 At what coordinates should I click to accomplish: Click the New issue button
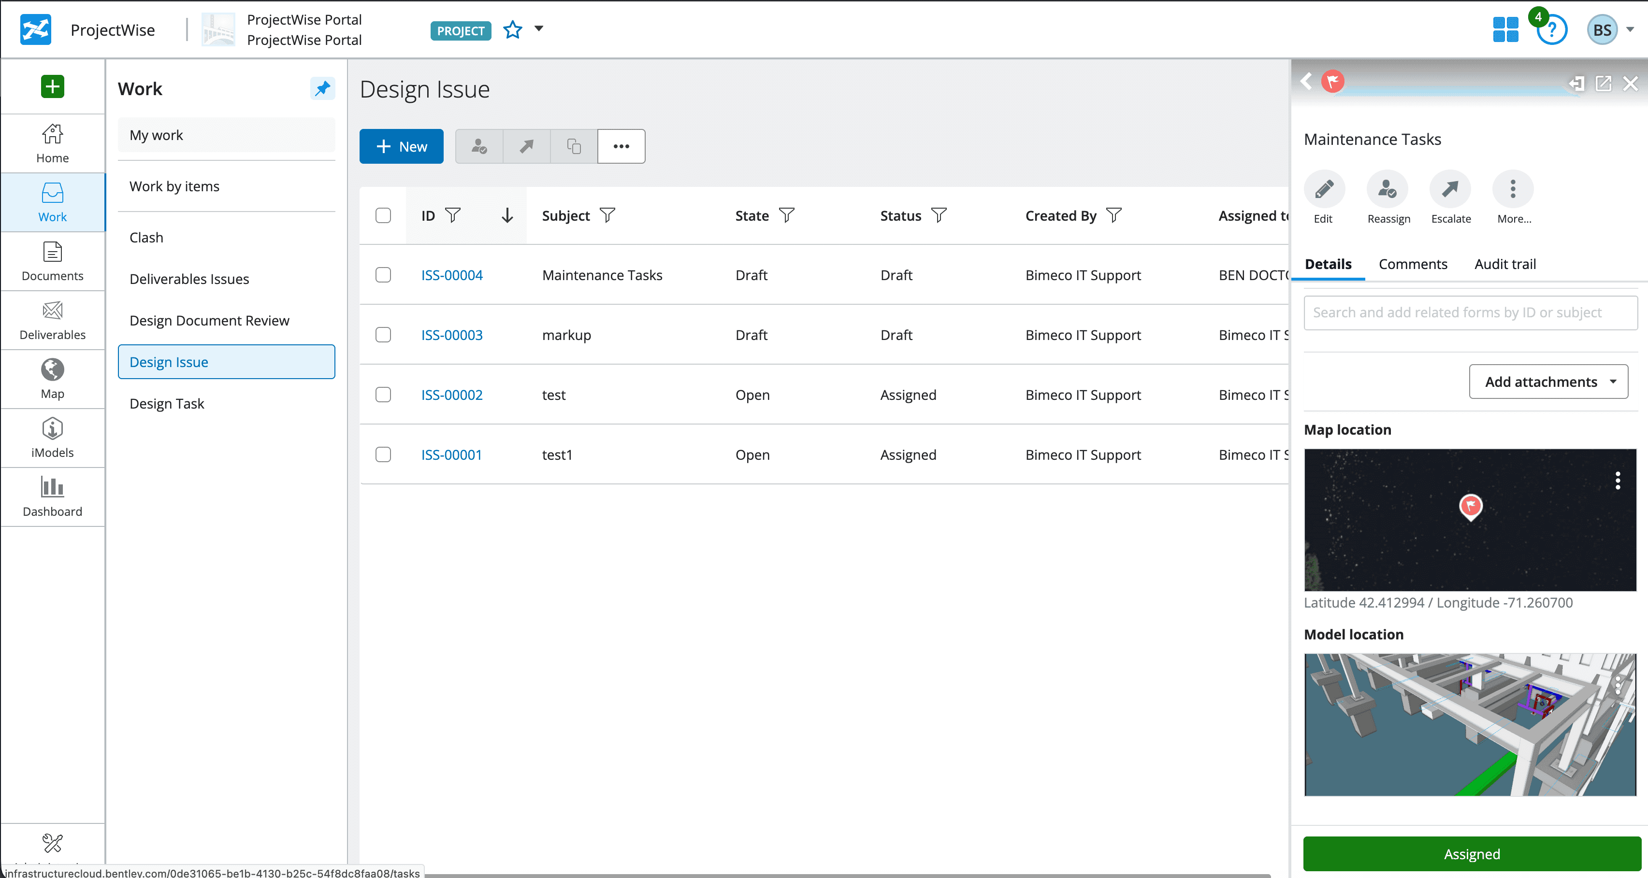(x=401, y=146)
